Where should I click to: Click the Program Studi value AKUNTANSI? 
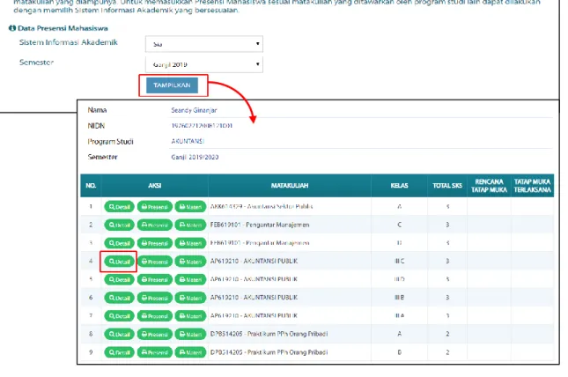188,141
